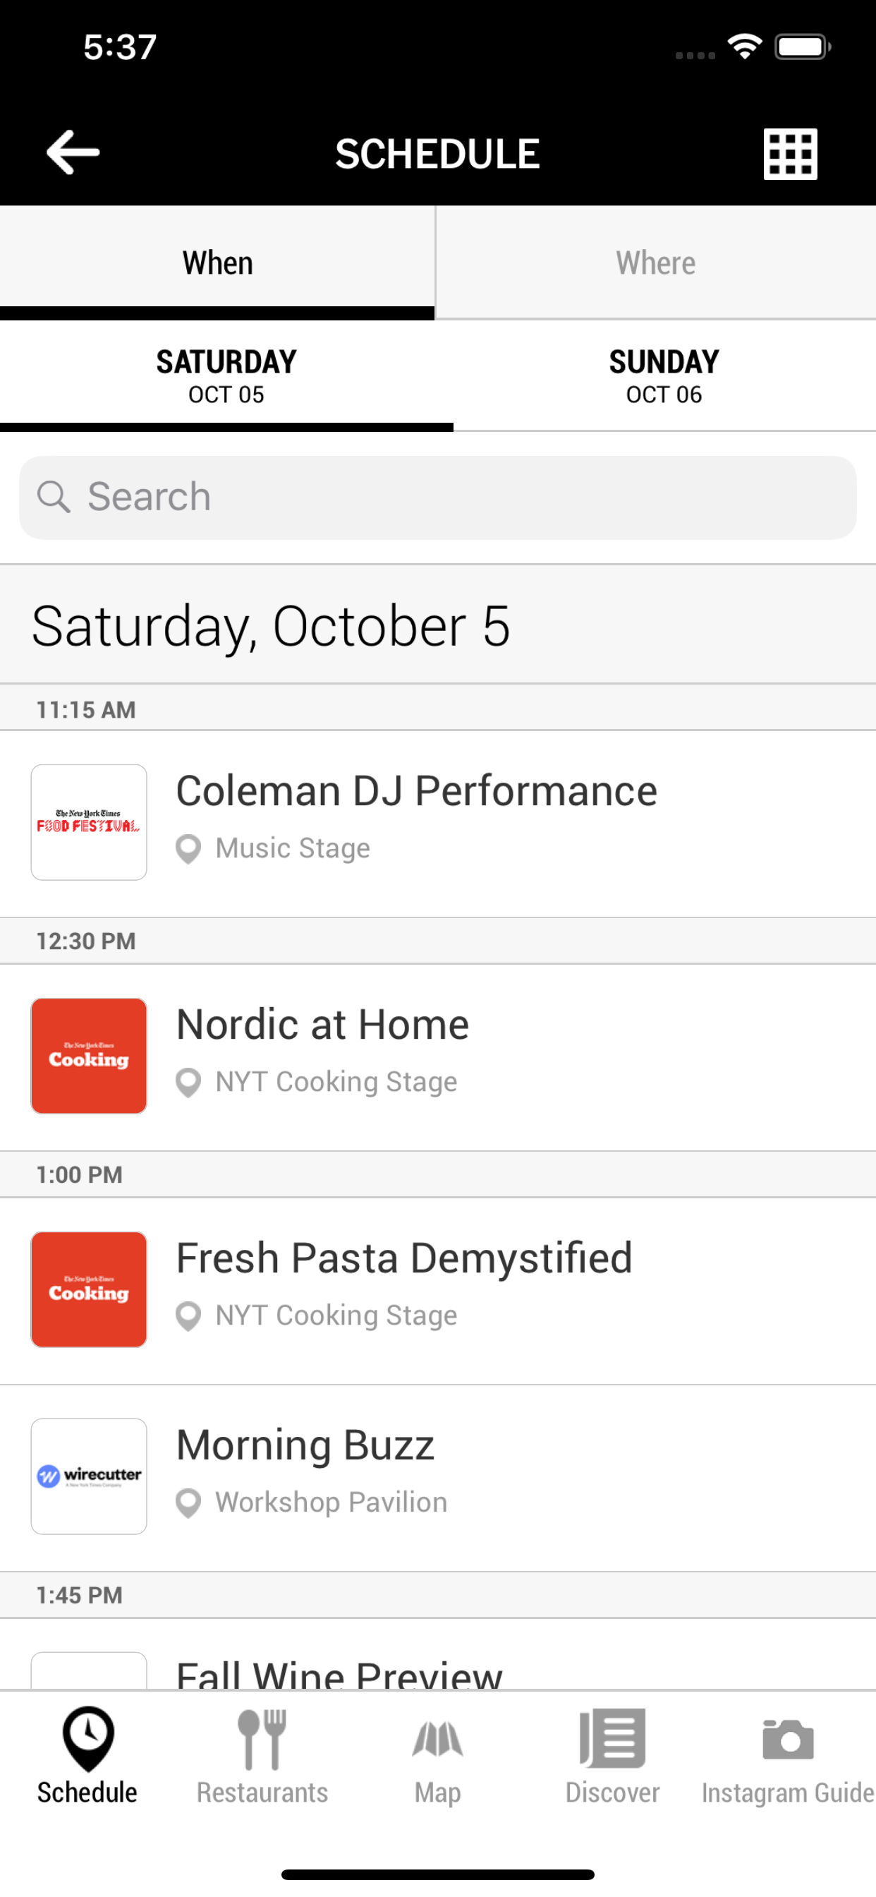Screen dimensions: 876x1897
Task: Tap the Wirecutter logo thumbnail
Action: 89,1476
